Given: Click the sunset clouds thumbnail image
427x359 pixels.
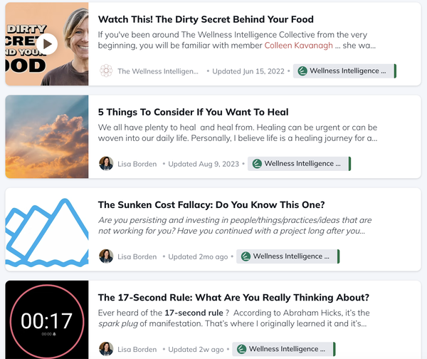Looking at the screenshot, I should coord(47,137).
